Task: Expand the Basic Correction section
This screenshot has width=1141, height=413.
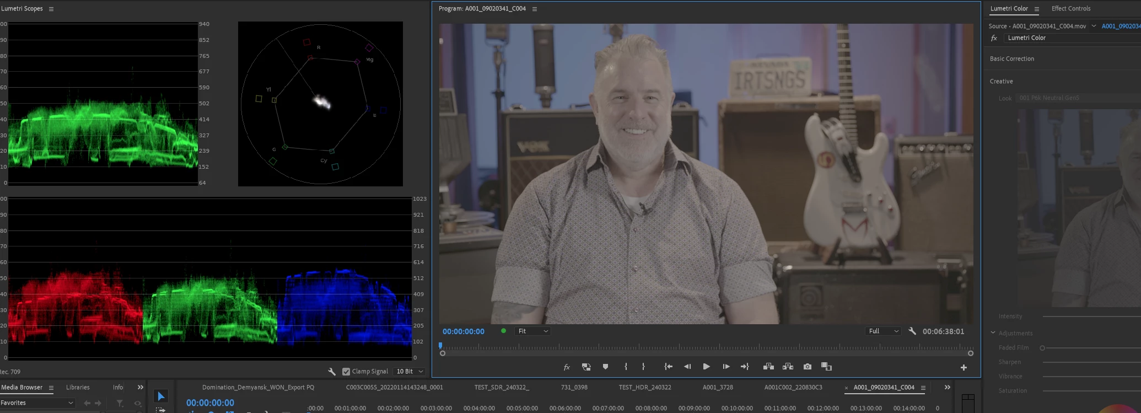Action: coord(1011,59)
